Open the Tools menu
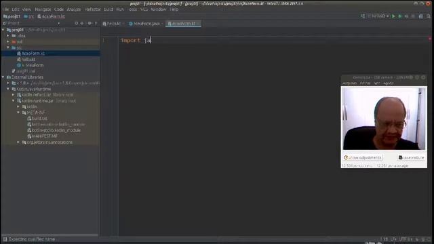 pyautogui.click(x=133, y=9)
